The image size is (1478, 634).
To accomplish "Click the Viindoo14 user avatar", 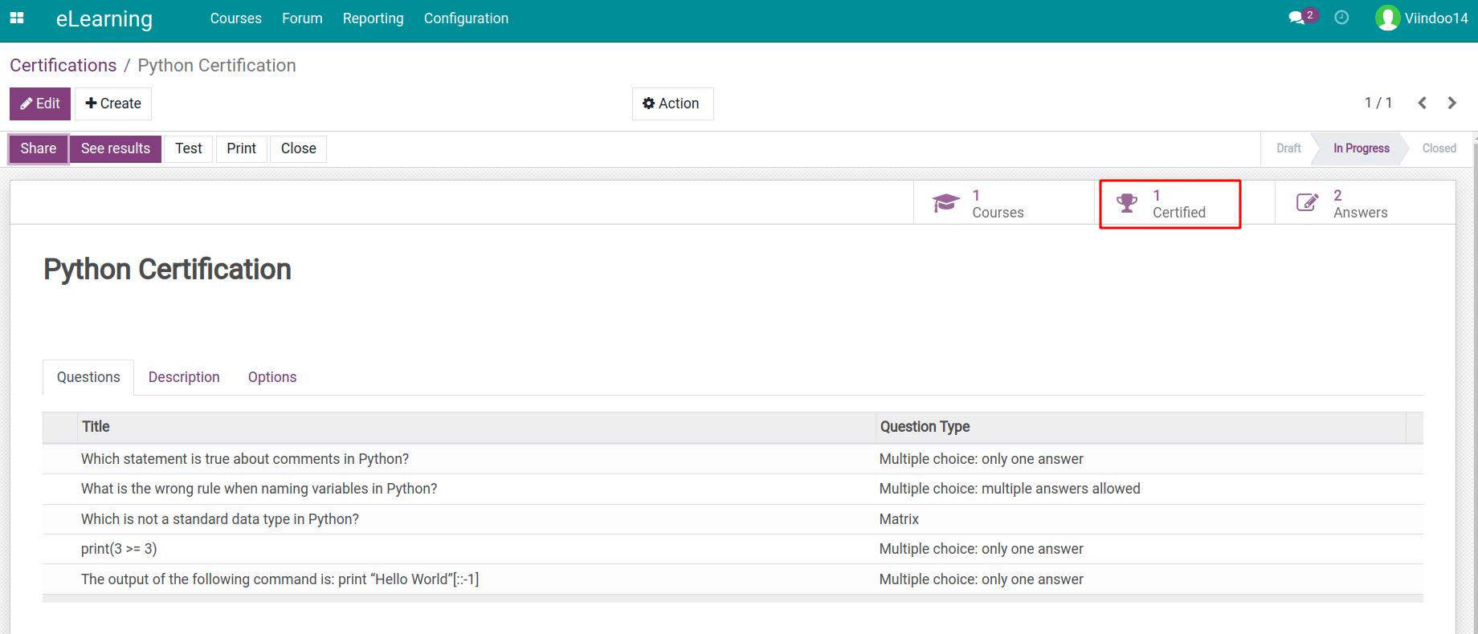I will click(1387, 18).
